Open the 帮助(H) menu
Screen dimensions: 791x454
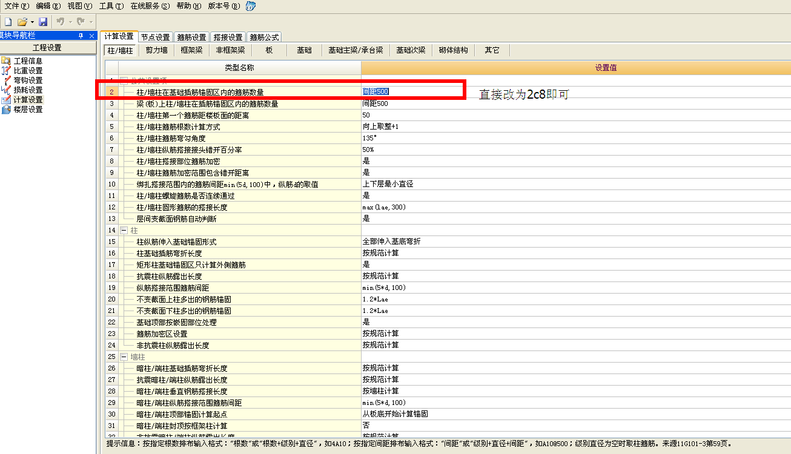pyautogui.click(x=188, y=6)
